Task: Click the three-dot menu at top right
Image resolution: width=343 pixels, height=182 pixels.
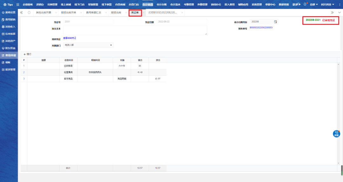Action: (340, 4)
